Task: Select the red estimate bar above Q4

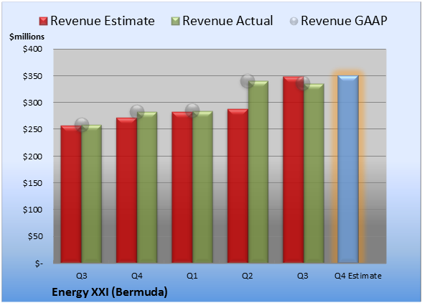Action: coord(126,190)
